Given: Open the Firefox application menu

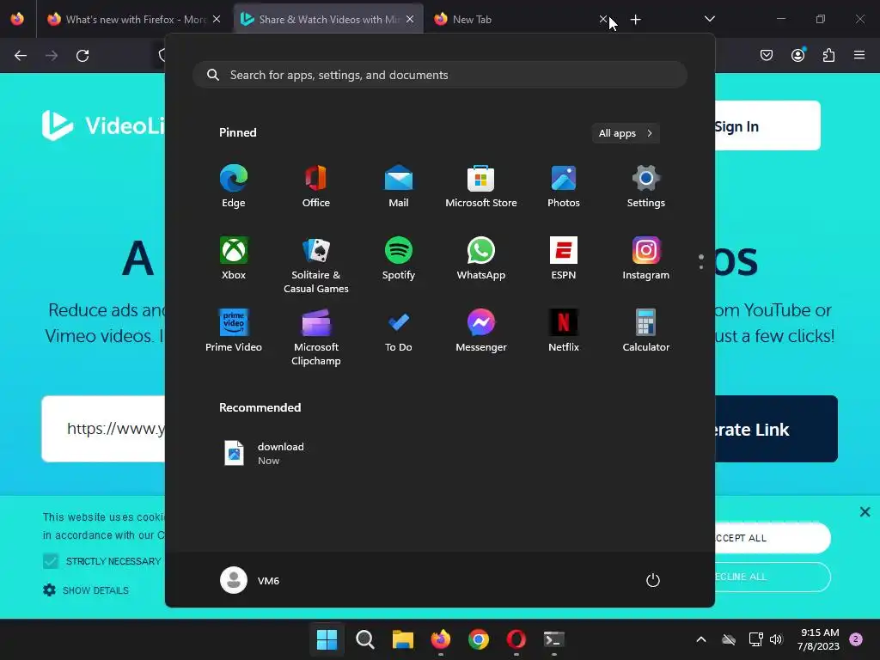Looking at the screenshot, I should coord(859,55).
